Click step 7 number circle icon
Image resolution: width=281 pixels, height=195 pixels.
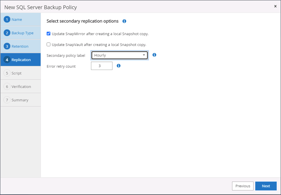pos(7,100)
